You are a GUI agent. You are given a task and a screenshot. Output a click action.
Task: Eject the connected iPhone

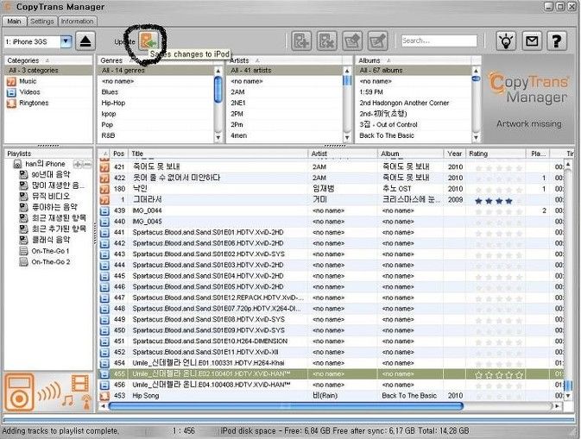click(85, 41)
